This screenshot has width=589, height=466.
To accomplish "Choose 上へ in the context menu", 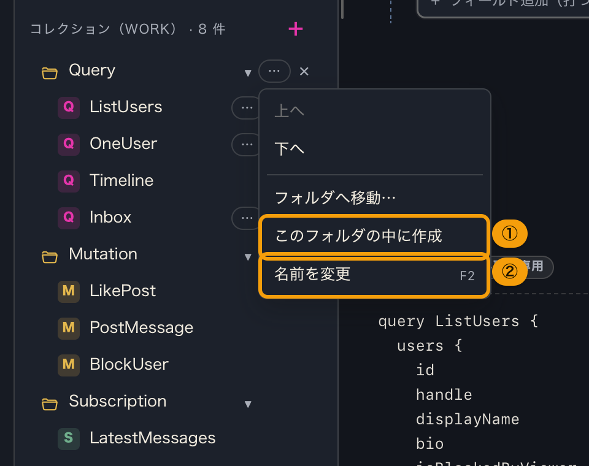I will 374,111.
